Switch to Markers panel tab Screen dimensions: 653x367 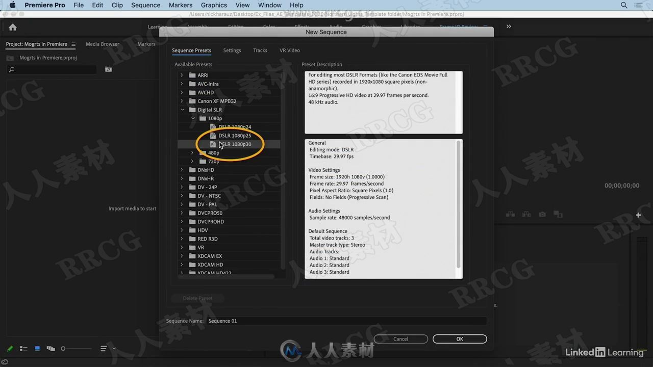[146, 44]
